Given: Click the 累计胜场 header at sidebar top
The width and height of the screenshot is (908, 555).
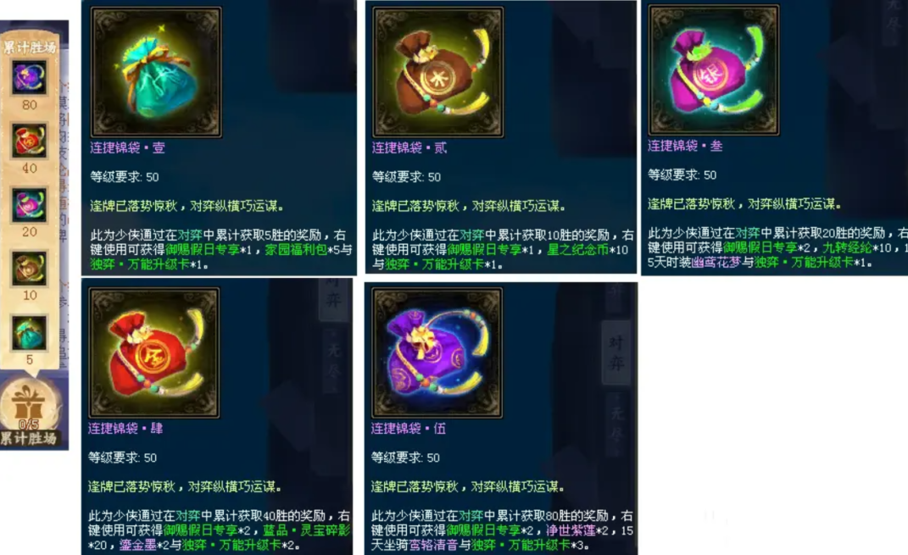Looking at the screenshot, I should click(29, 47).
